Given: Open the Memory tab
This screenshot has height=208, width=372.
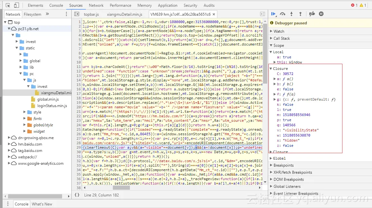Looking at the screenshot, I should [x=144, y=5].
